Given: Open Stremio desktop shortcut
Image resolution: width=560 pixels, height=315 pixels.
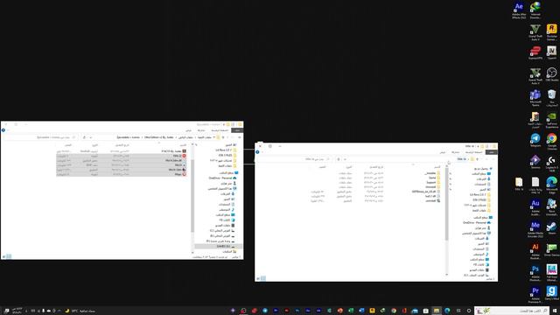Looking at the screenshot, I should (x=535, y=162).
